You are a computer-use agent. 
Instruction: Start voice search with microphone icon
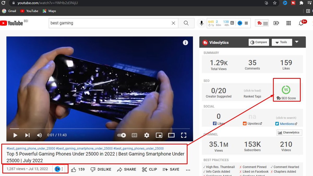202,23
